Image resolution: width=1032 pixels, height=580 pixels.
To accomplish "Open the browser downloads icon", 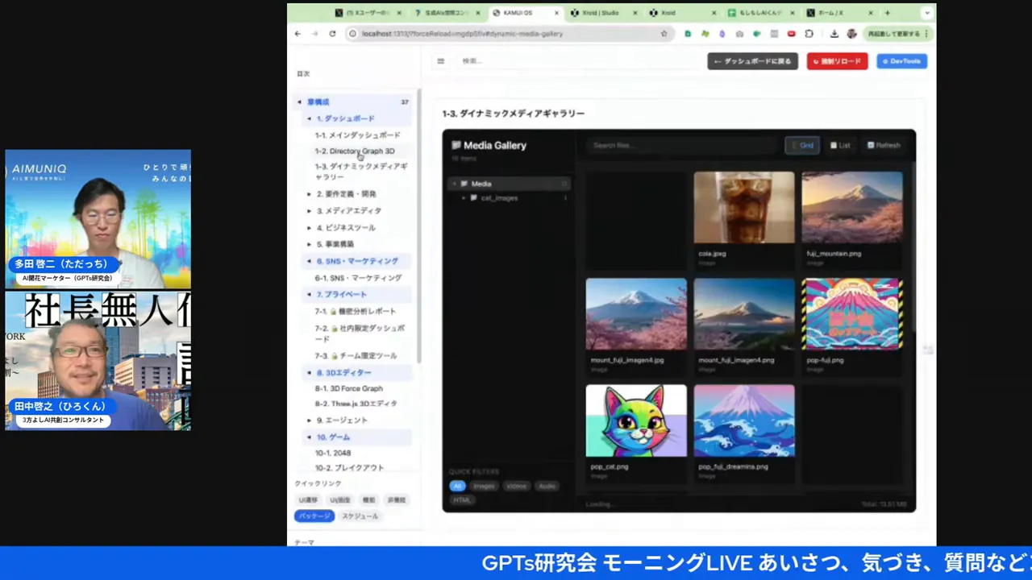I will pos(834,34).
